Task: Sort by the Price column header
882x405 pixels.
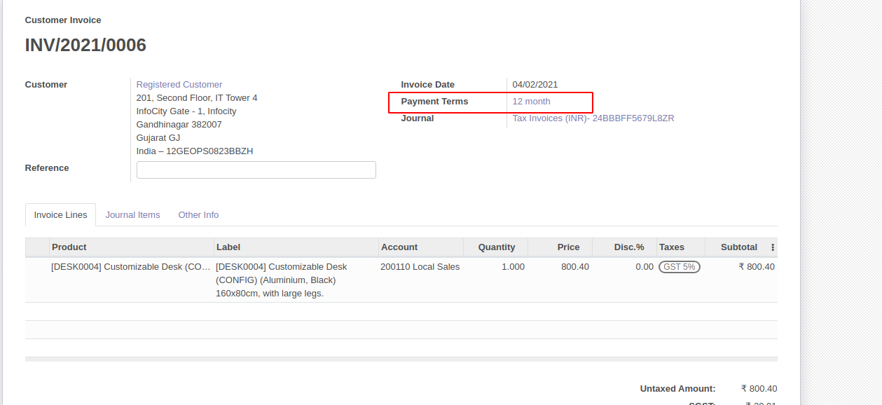Action: 560,247
